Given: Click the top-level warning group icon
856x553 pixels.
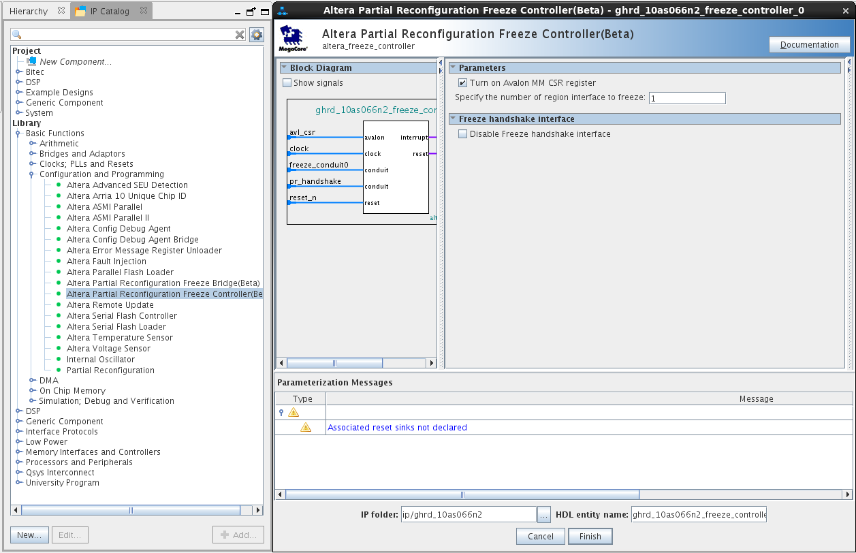Looking at the screenshot, I should tap(294, 413).
